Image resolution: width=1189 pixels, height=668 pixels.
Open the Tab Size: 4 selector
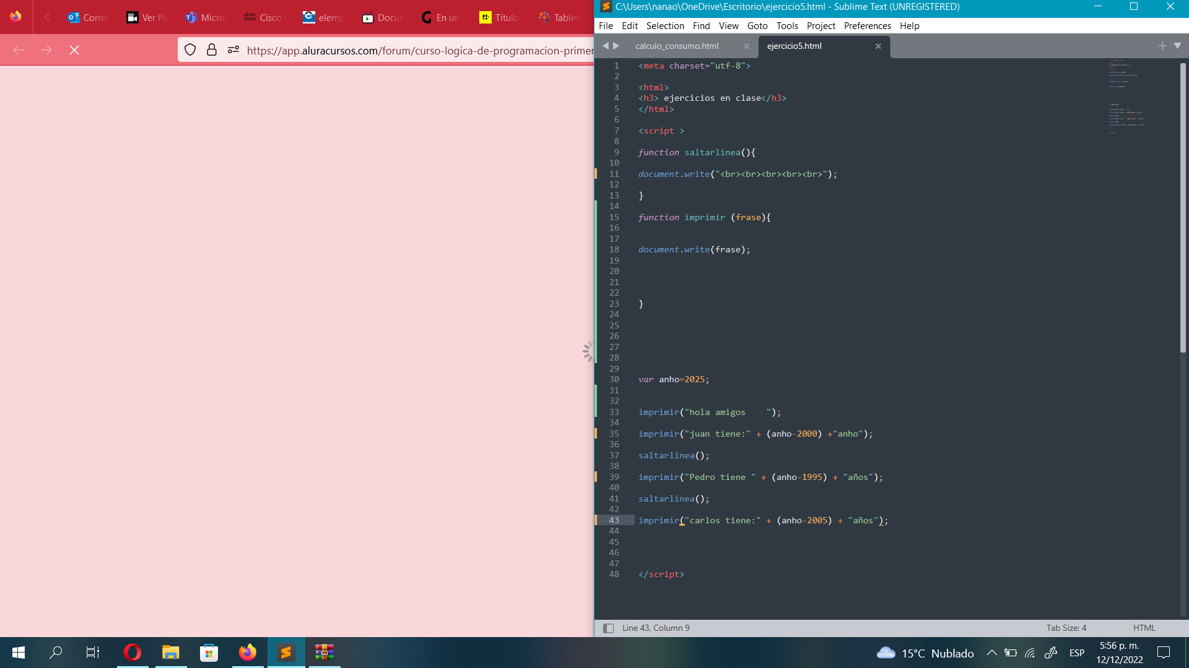tap(1066, 628)
